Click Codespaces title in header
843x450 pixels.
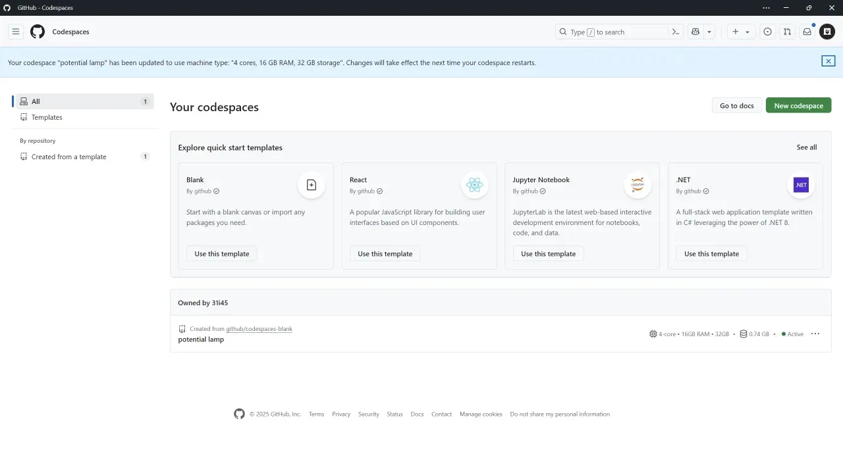70,32
